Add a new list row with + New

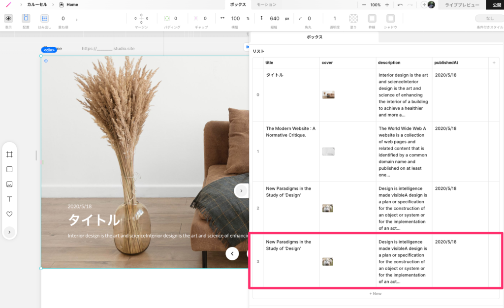click(x=375, y=294)
